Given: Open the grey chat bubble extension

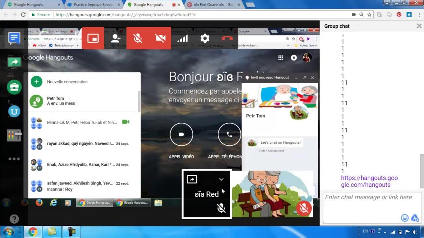Looking at the screenshot, I should point(389,15).
